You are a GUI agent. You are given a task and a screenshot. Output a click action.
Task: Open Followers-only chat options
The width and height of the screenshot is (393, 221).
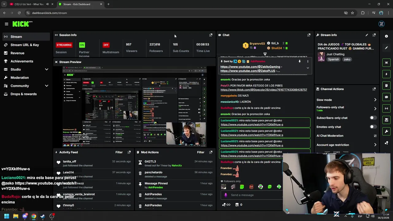(x=346, y=109)
